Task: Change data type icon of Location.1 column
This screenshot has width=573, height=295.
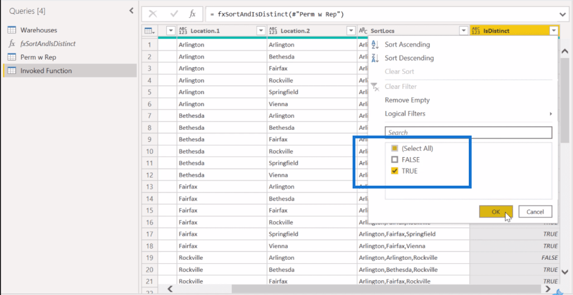Action: tap(183, 31)
